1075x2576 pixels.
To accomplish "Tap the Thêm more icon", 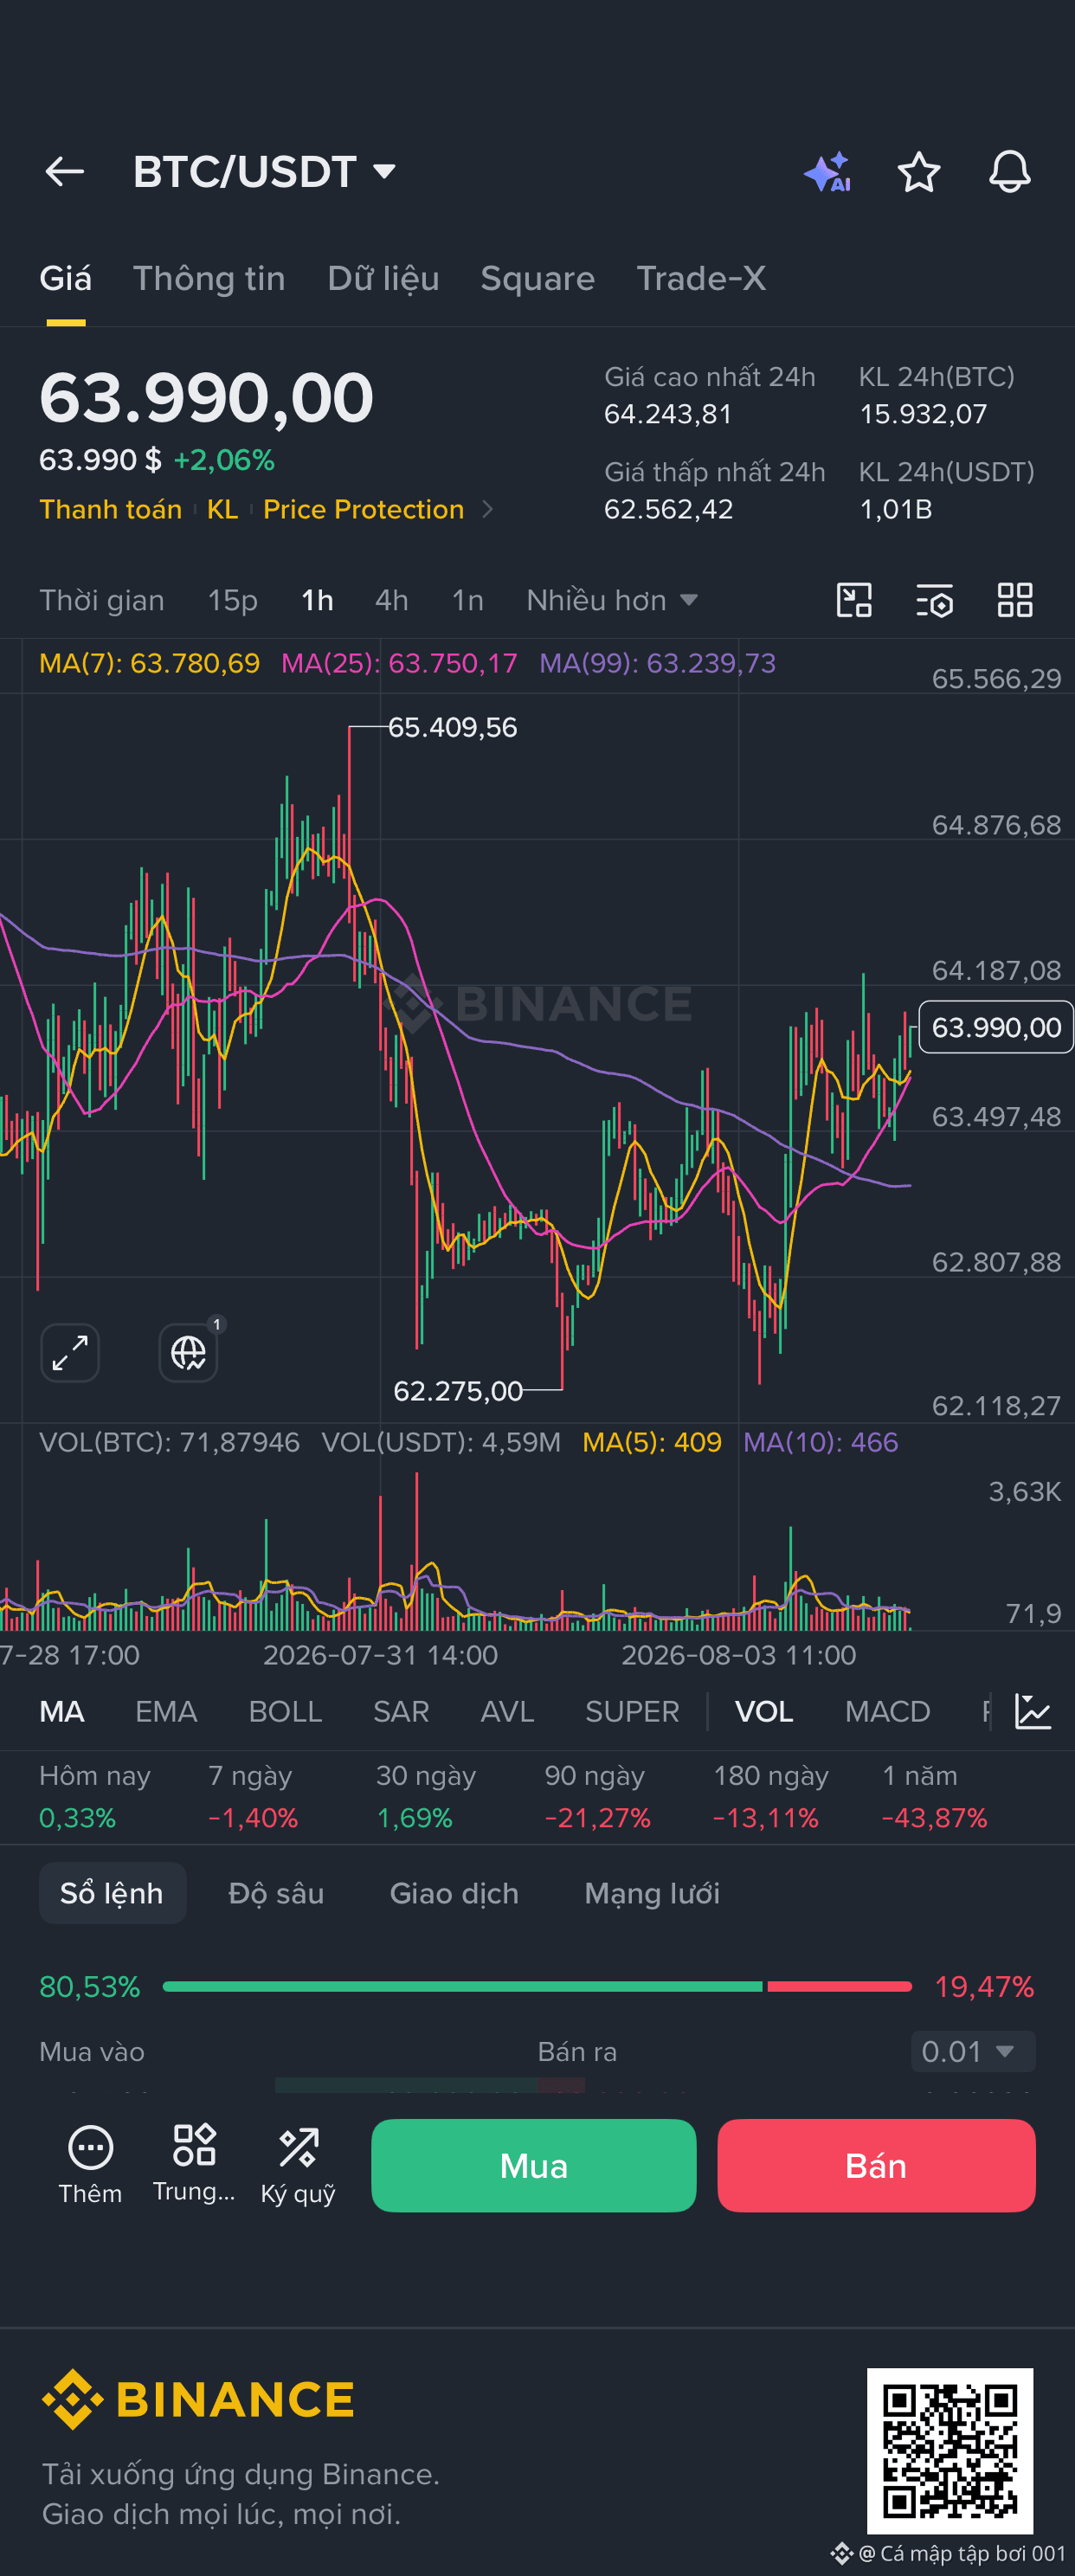I will [x=90, y=2164].
